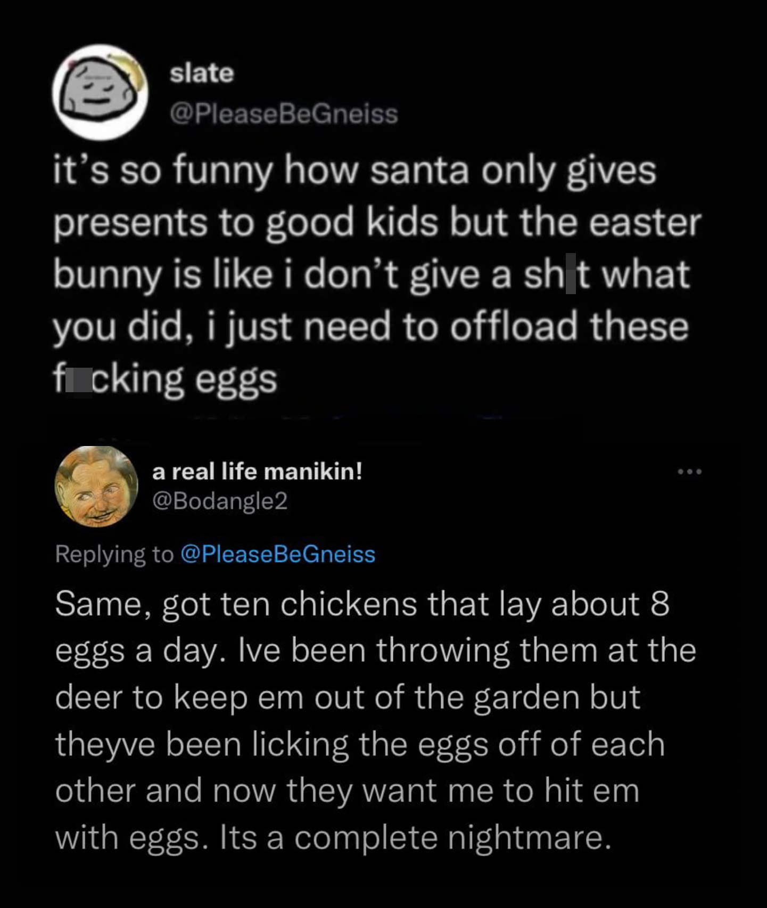767x908 pixels.
Task: Open the more options three-dot menu
Action: coord(690,472)
